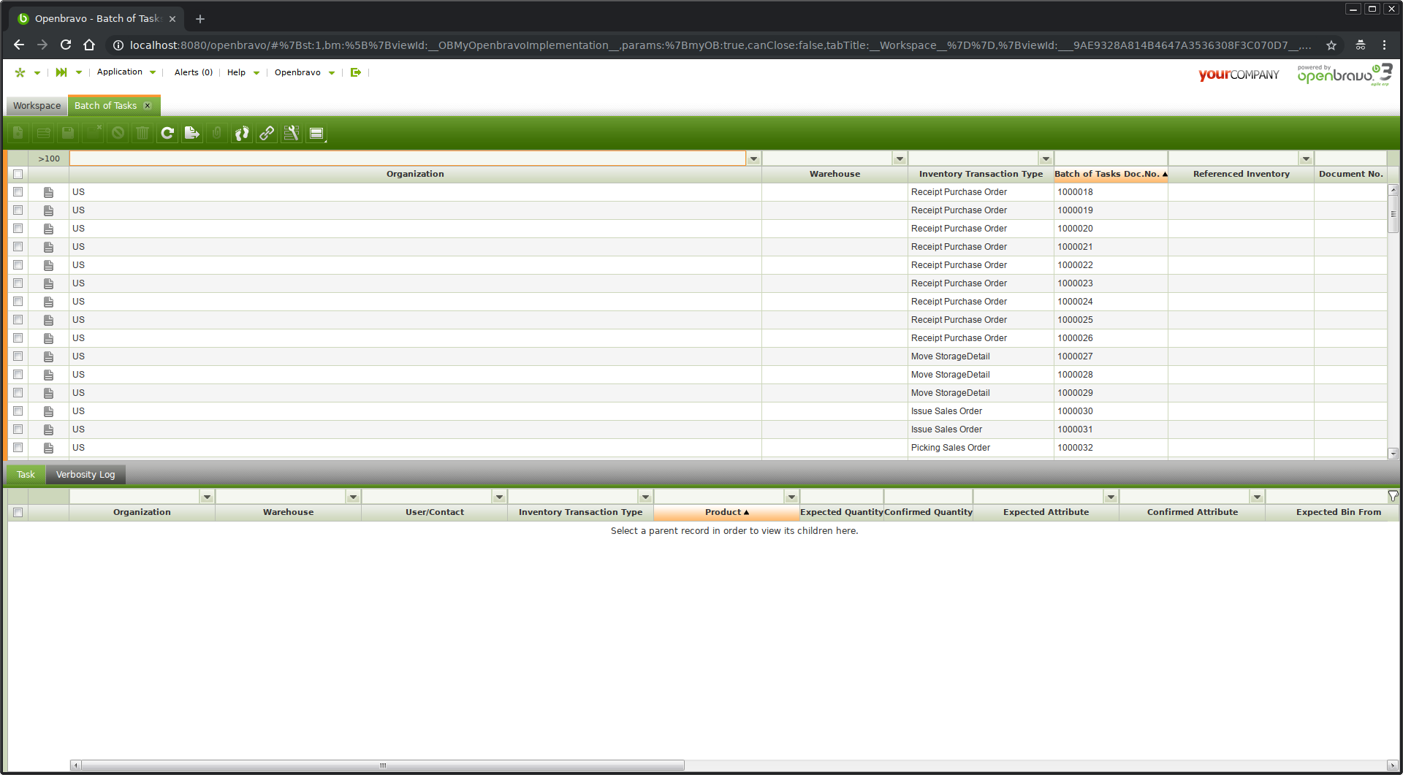1403x775 pixels.
Task: Expand the Product filter dropdown in Task grid
Action: pyautogui.click(x=791, y=497)
